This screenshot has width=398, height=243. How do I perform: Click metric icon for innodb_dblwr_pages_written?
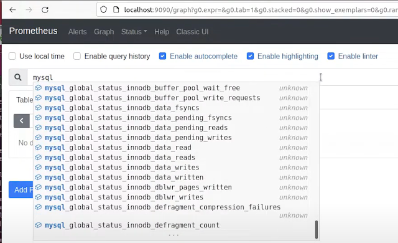point(39,188)
